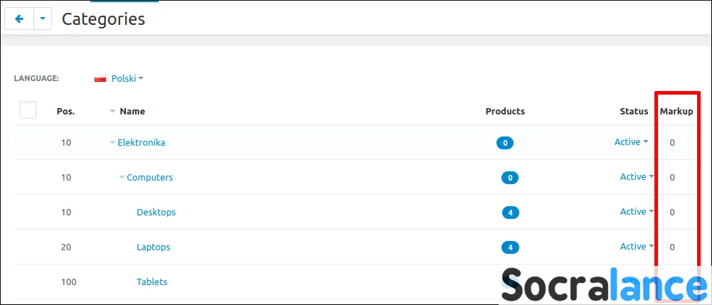Image resolution: width=712 pixels, height=305 pixels.
Task: Collapse the Elektronika category tree
Action: pyautogui.click(x=112, y=142)
